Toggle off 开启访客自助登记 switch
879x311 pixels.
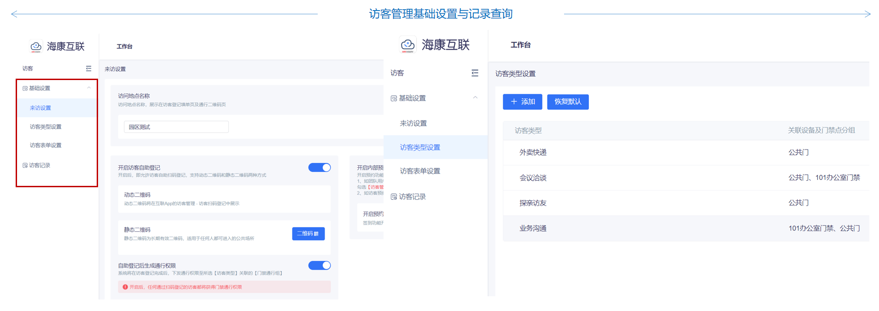tap(319, 167)
